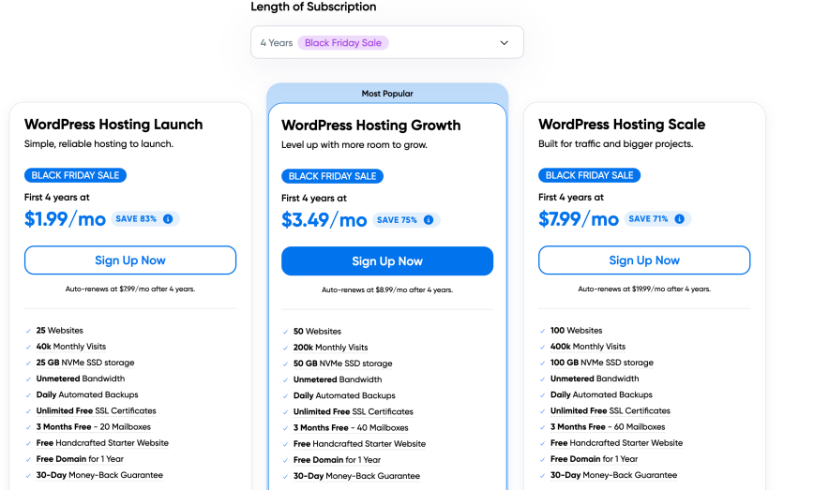Click '100 Websites' in Scale plan
Image resolution: width=829 pixels, height=490 pixels.
(577, 331)
